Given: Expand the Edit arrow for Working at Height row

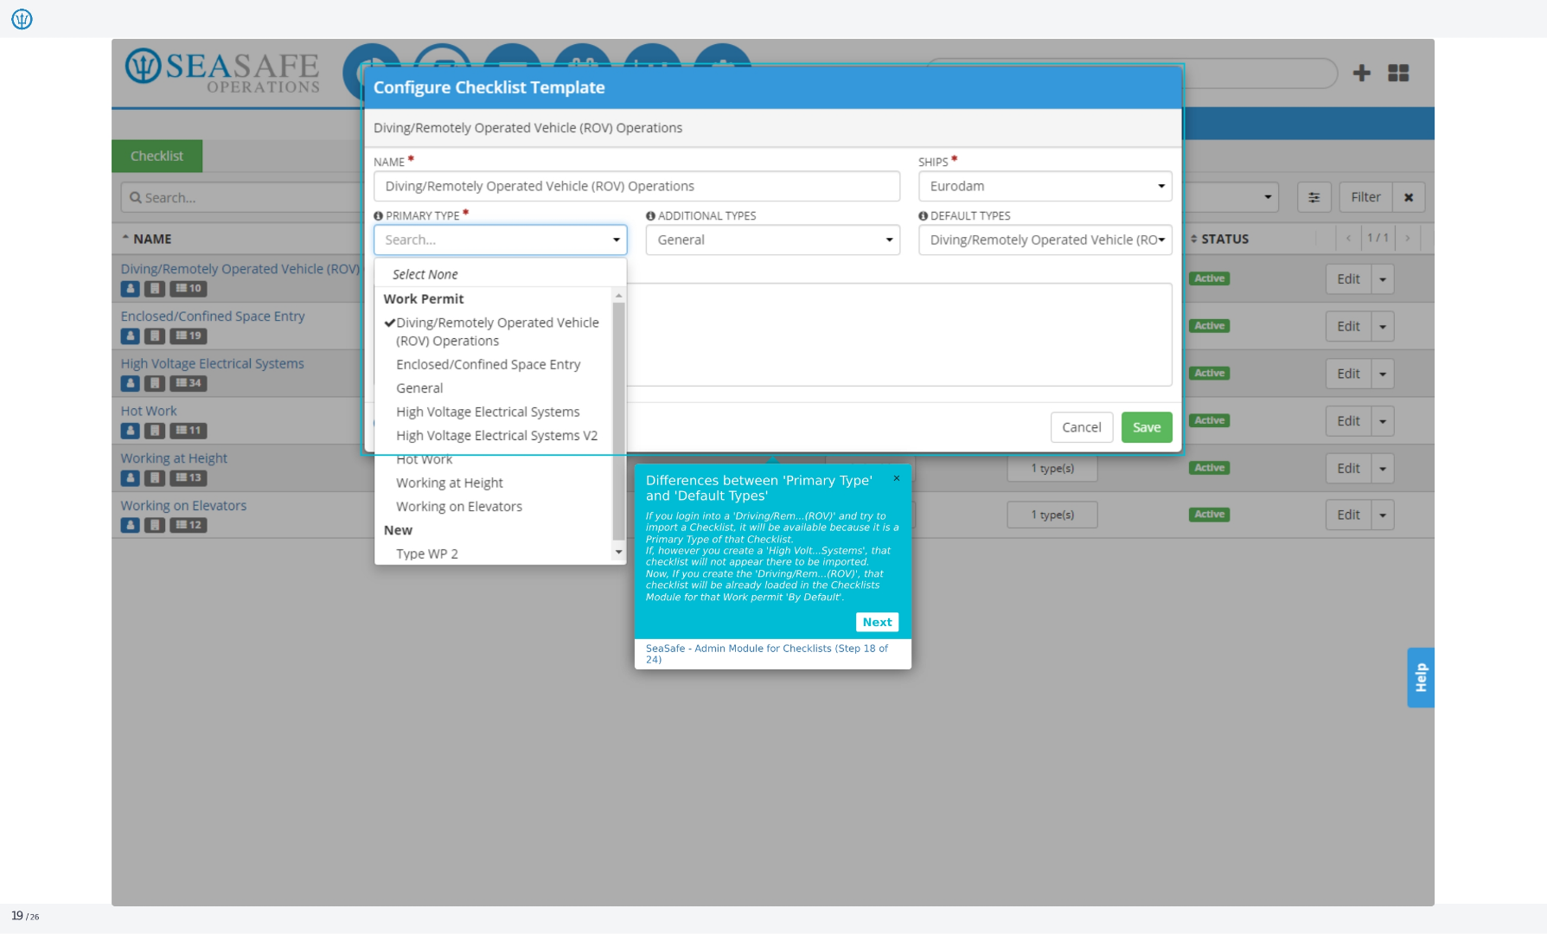Looking at the screenshot, I should (x=1383, y=469).
